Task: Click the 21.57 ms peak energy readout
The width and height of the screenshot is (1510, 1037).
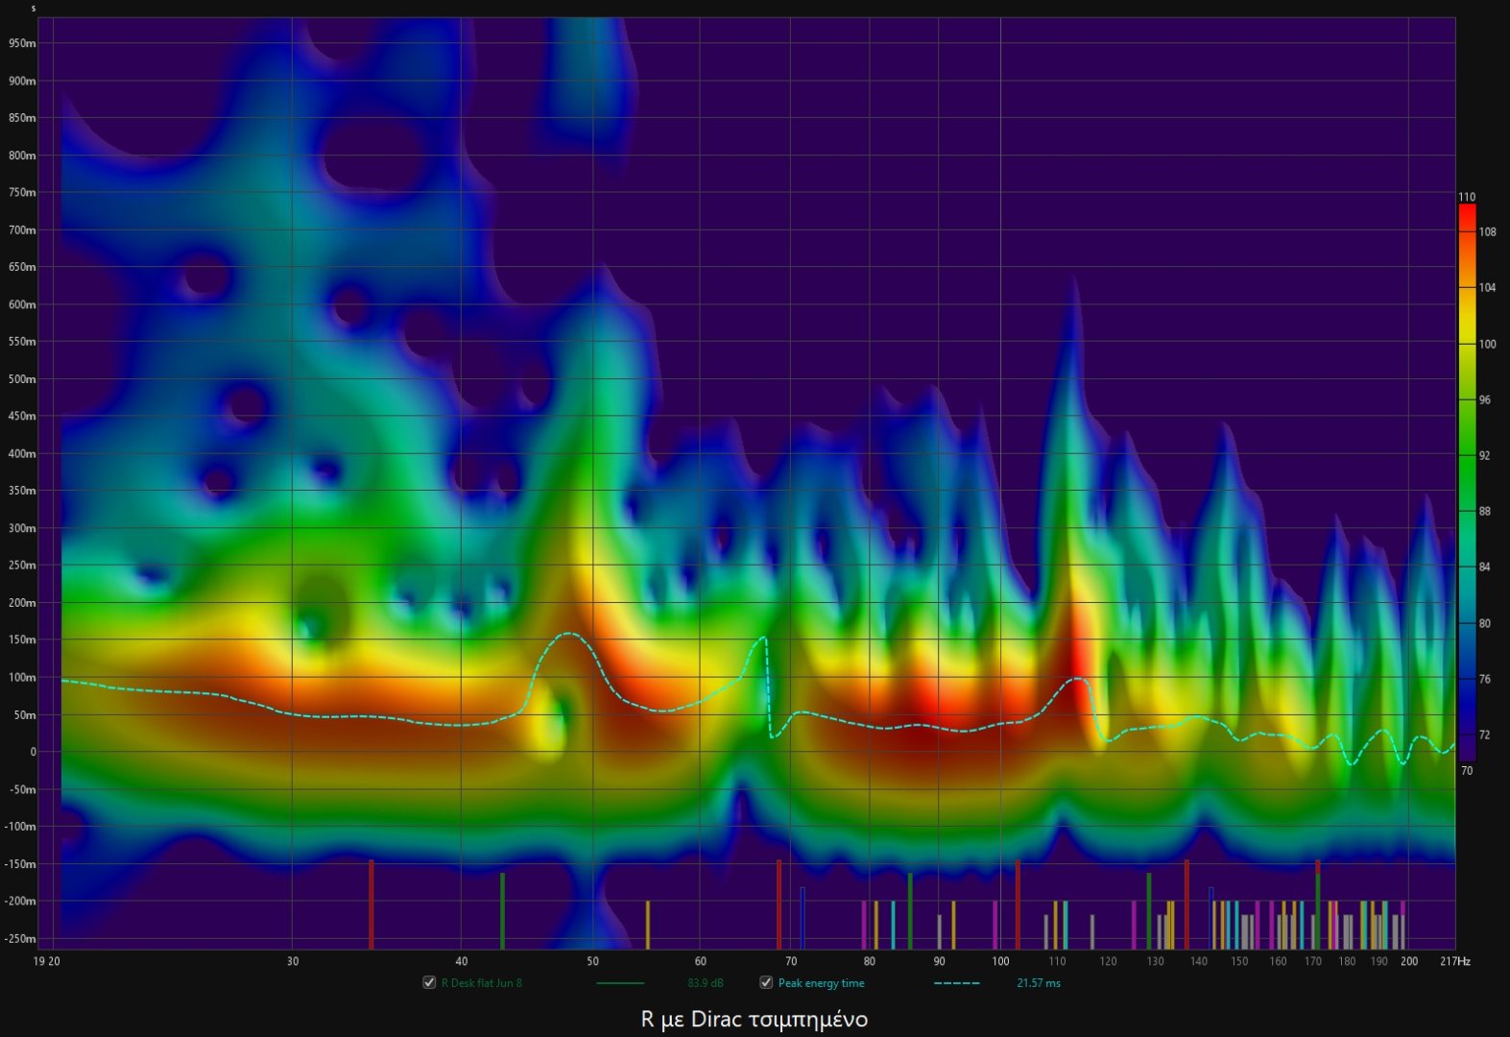Action: 1039,983
